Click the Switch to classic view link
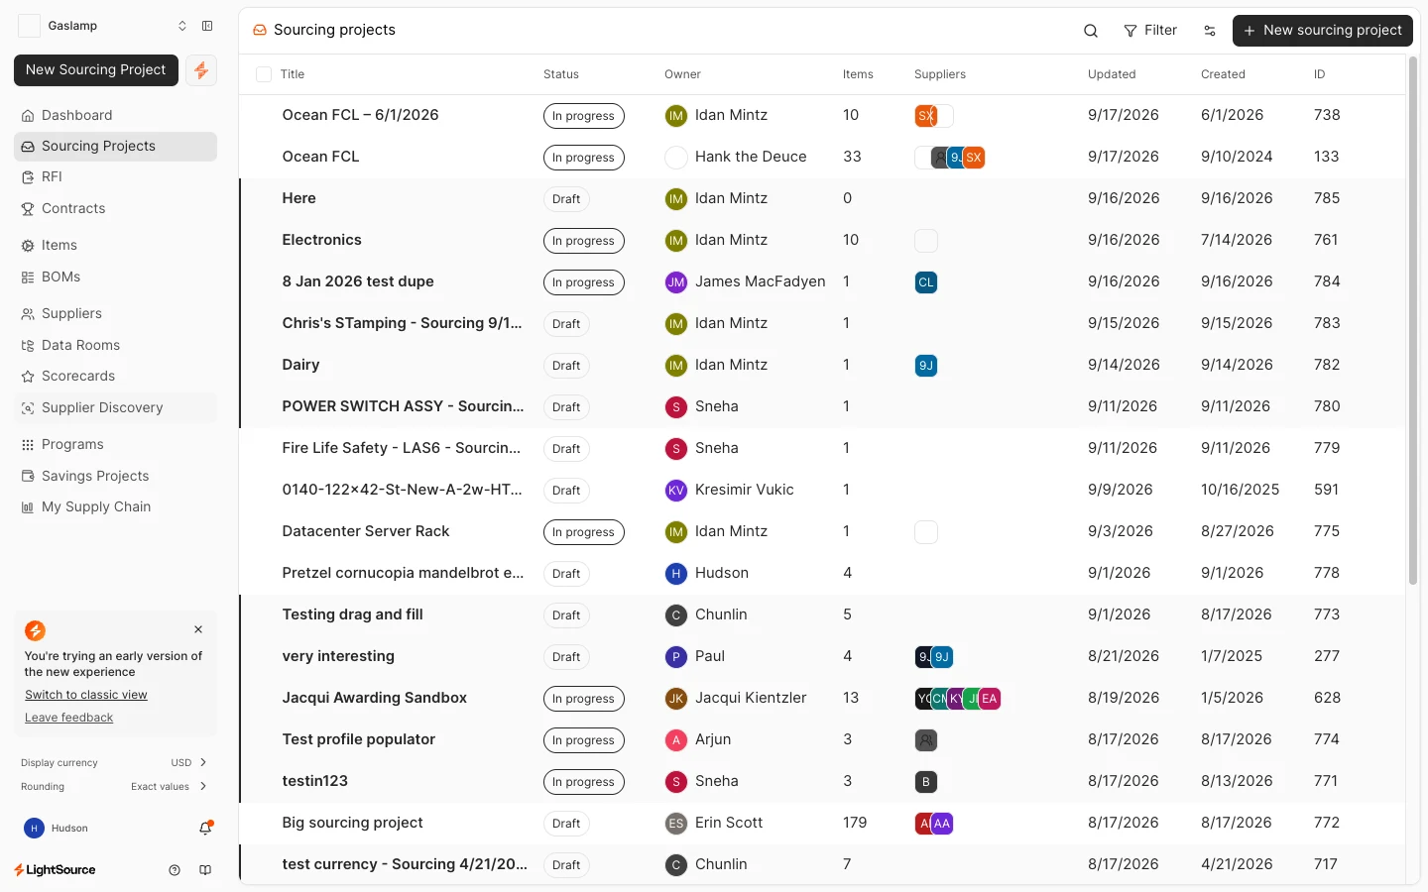The image size is (1428, 892). pos(86,695)
